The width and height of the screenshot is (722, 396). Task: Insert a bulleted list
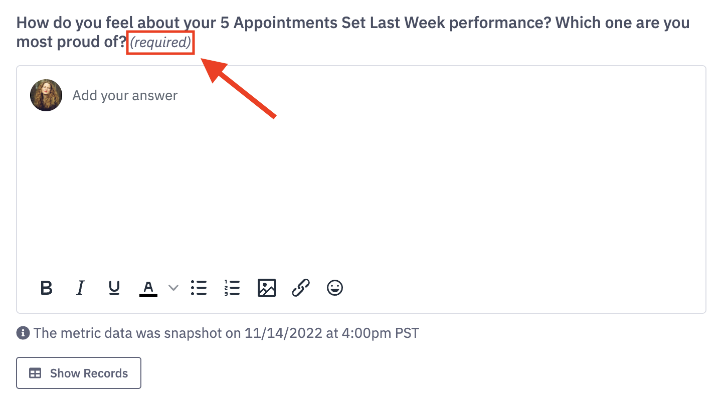pyautogui.click(x=199, y=288)
